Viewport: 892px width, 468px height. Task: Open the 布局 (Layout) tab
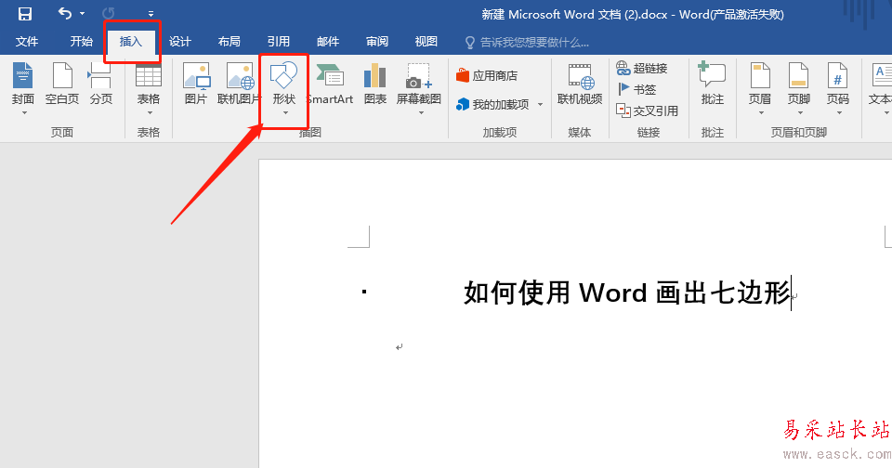230,42
